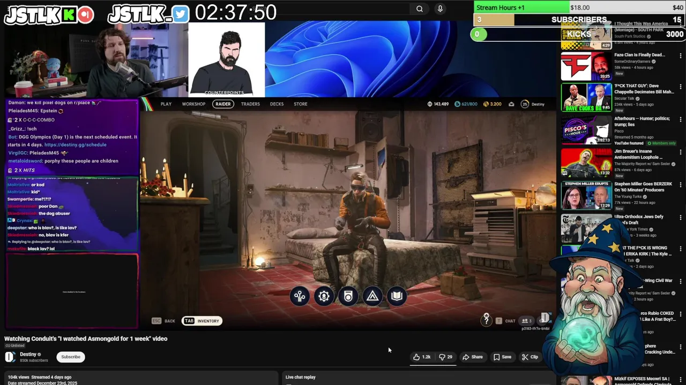The height and width of the screenshot is (385, 686).
Task: Open more options for Jim Breuer video
Action: (x=681, y=152)
